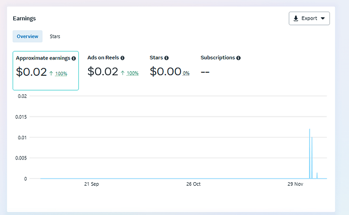The height and width of the screenshot is (215, 349).
Task: Click the download icon on the Export button
Action: click(x=296, y=19)
